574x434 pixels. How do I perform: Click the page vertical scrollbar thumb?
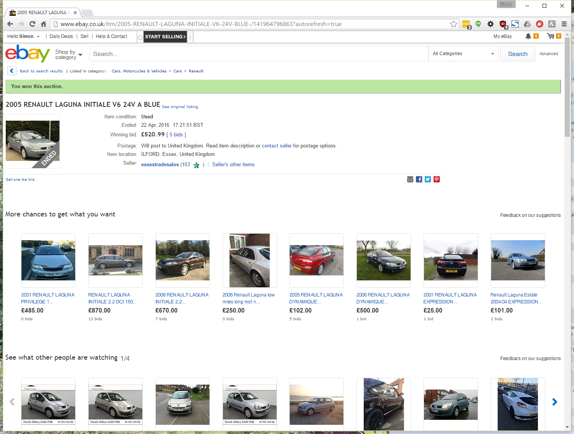coord(567,88)
